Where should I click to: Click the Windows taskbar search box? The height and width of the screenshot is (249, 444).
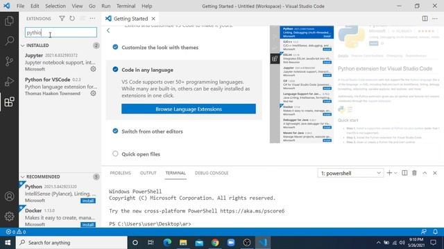pyautogui.click(x=71, y=243)
